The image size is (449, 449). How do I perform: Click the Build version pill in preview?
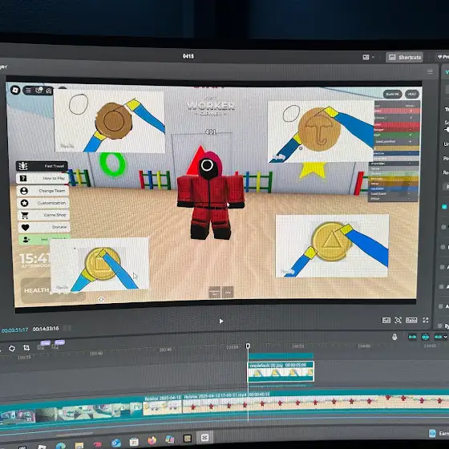392,94
